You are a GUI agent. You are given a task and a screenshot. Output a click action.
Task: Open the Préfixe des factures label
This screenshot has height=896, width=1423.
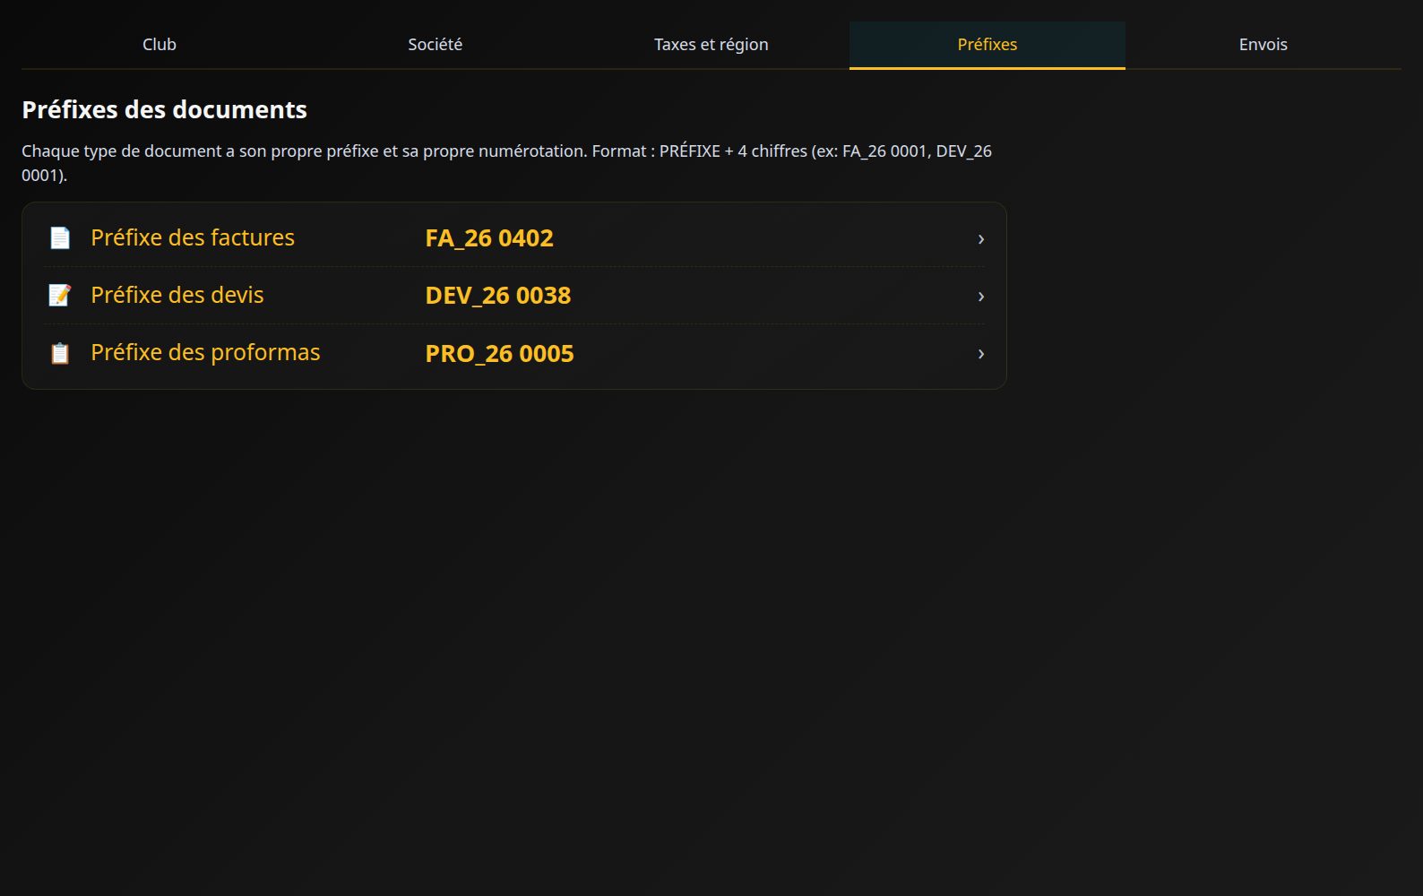[193, 237]
